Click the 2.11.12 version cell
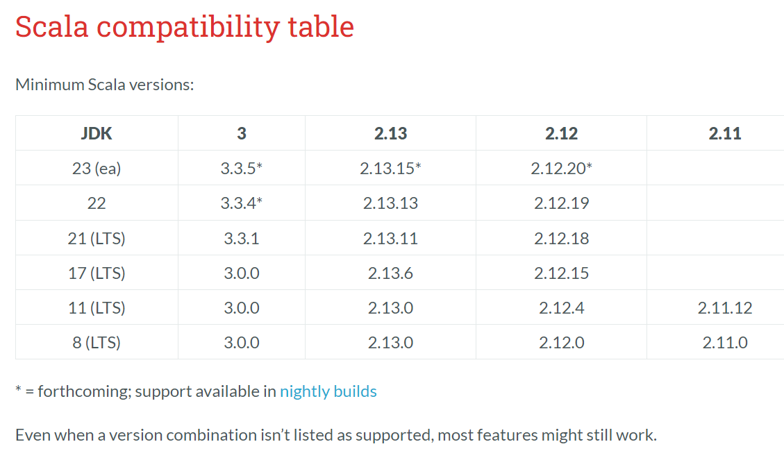Screen dimensions: 784x451 click(724, 307)
